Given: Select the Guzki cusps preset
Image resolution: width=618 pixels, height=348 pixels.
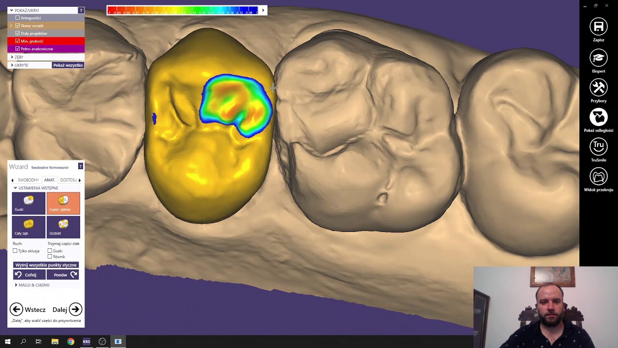Looking at the screenshot, I should pos(28,203).
